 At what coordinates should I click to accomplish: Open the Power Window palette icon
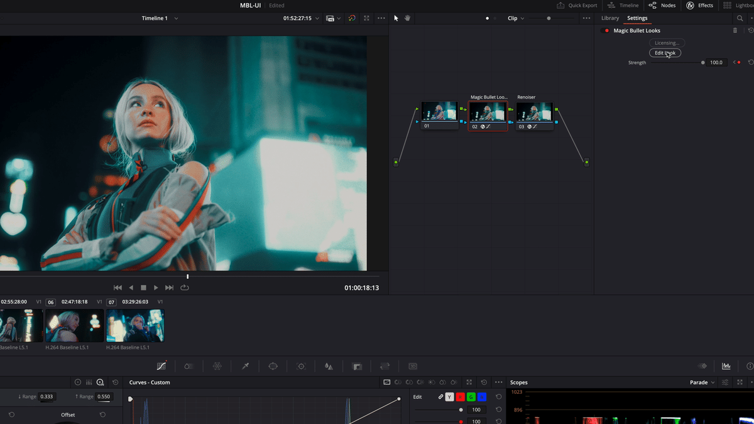tap(273, 366)
